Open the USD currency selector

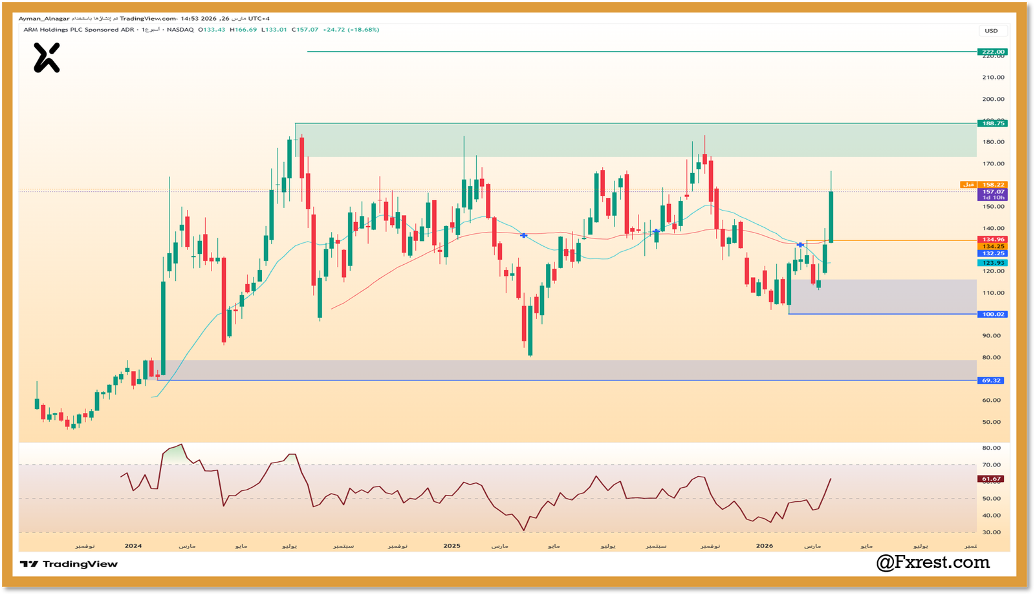[991, 31]
